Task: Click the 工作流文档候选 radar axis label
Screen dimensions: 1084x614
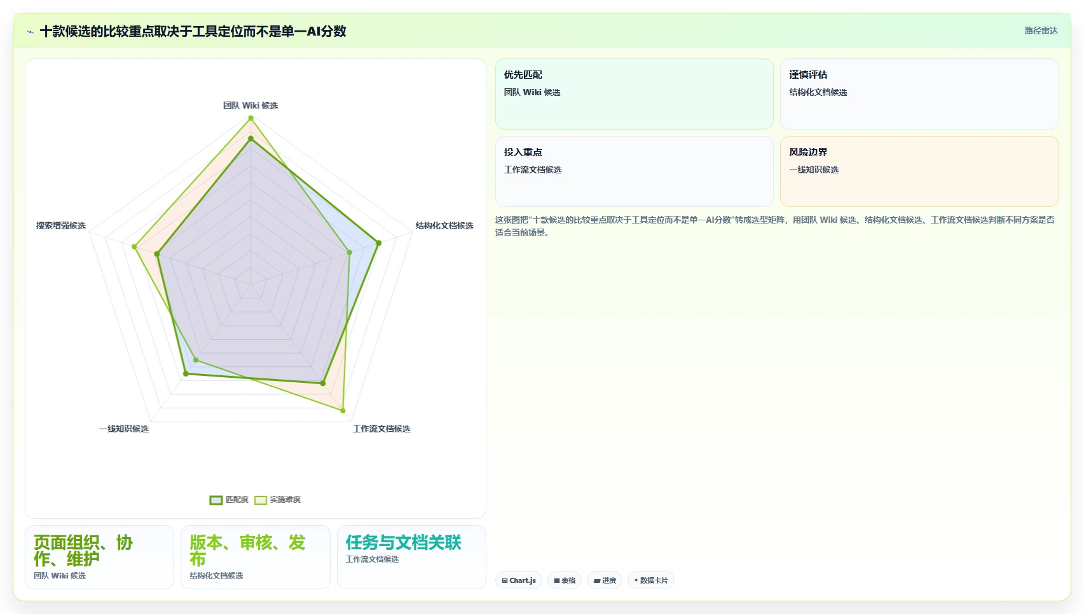Action: coord(381,429)
